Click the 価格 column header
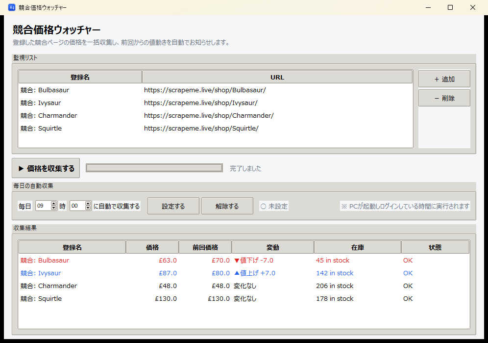 point(152,247)
